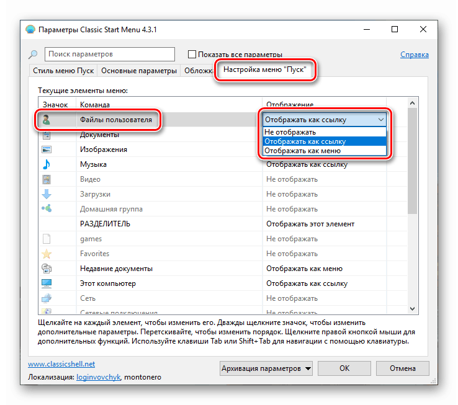Image resolution: width=458 pixels, height=405 pixels.
Task: Click the Favorites star icon
Action: click(47, 254)
